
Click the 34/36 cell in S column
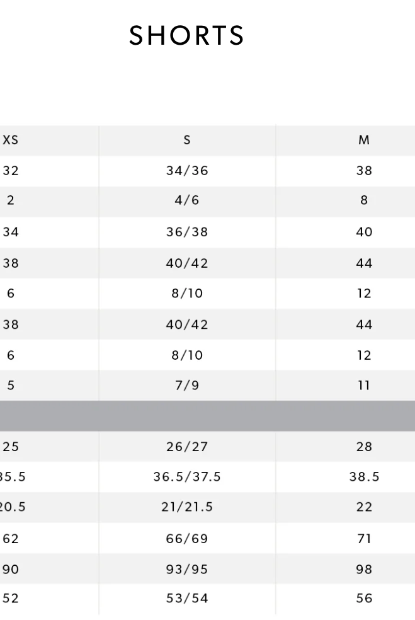click(x=187, y=170)
